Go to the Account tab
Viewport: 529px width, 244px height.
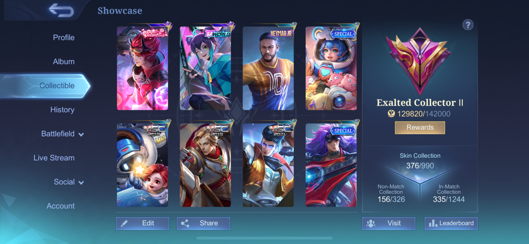(x=61, y=206)
